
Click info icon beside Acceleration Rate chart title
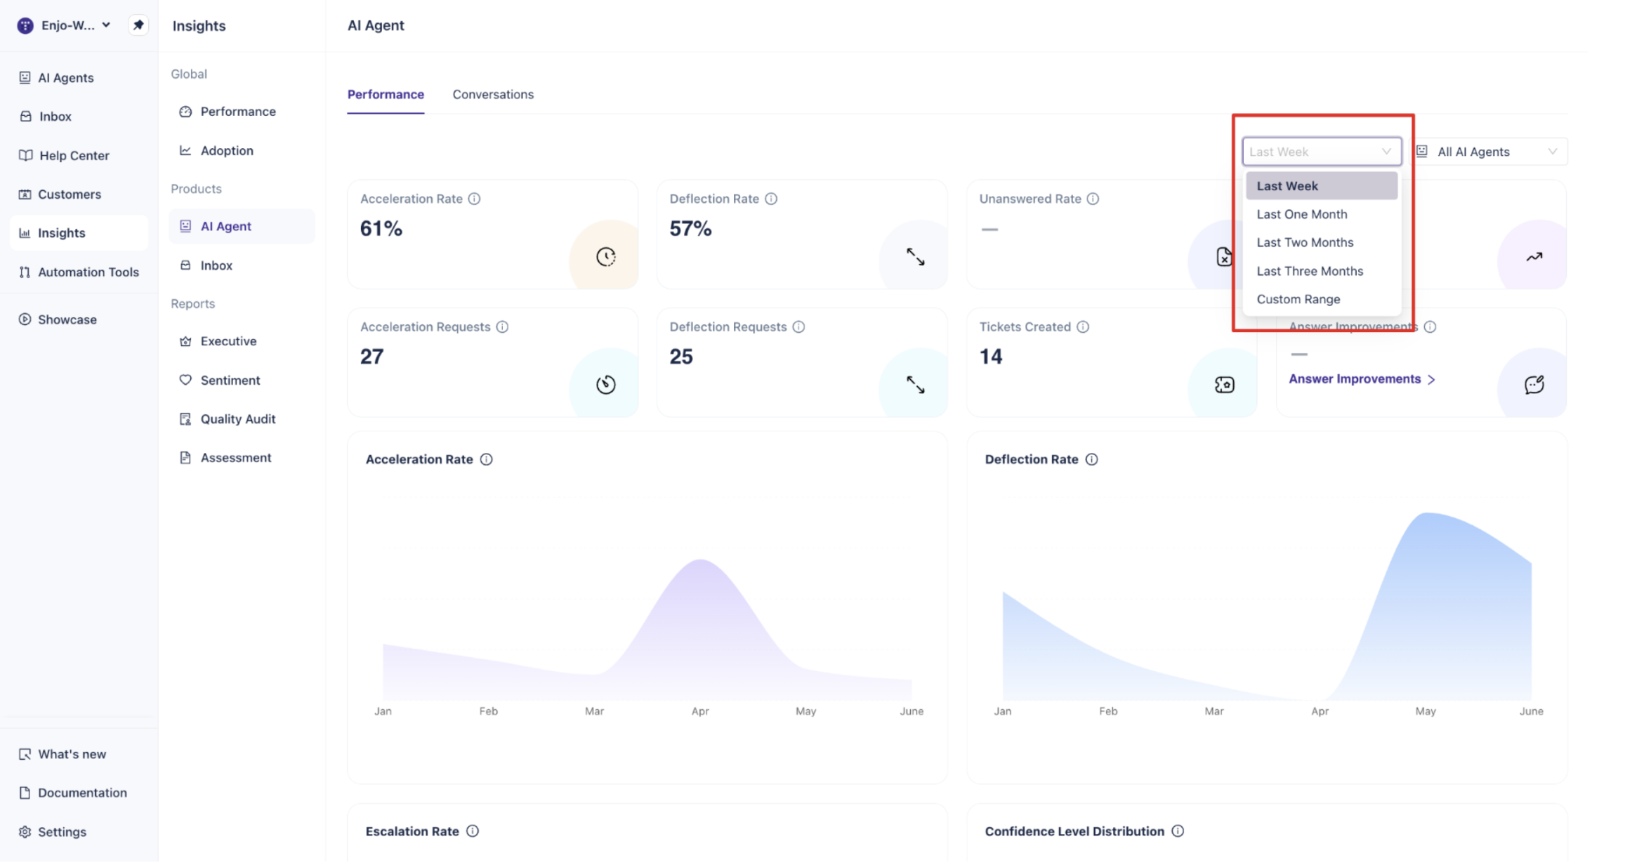coord(486,461)
